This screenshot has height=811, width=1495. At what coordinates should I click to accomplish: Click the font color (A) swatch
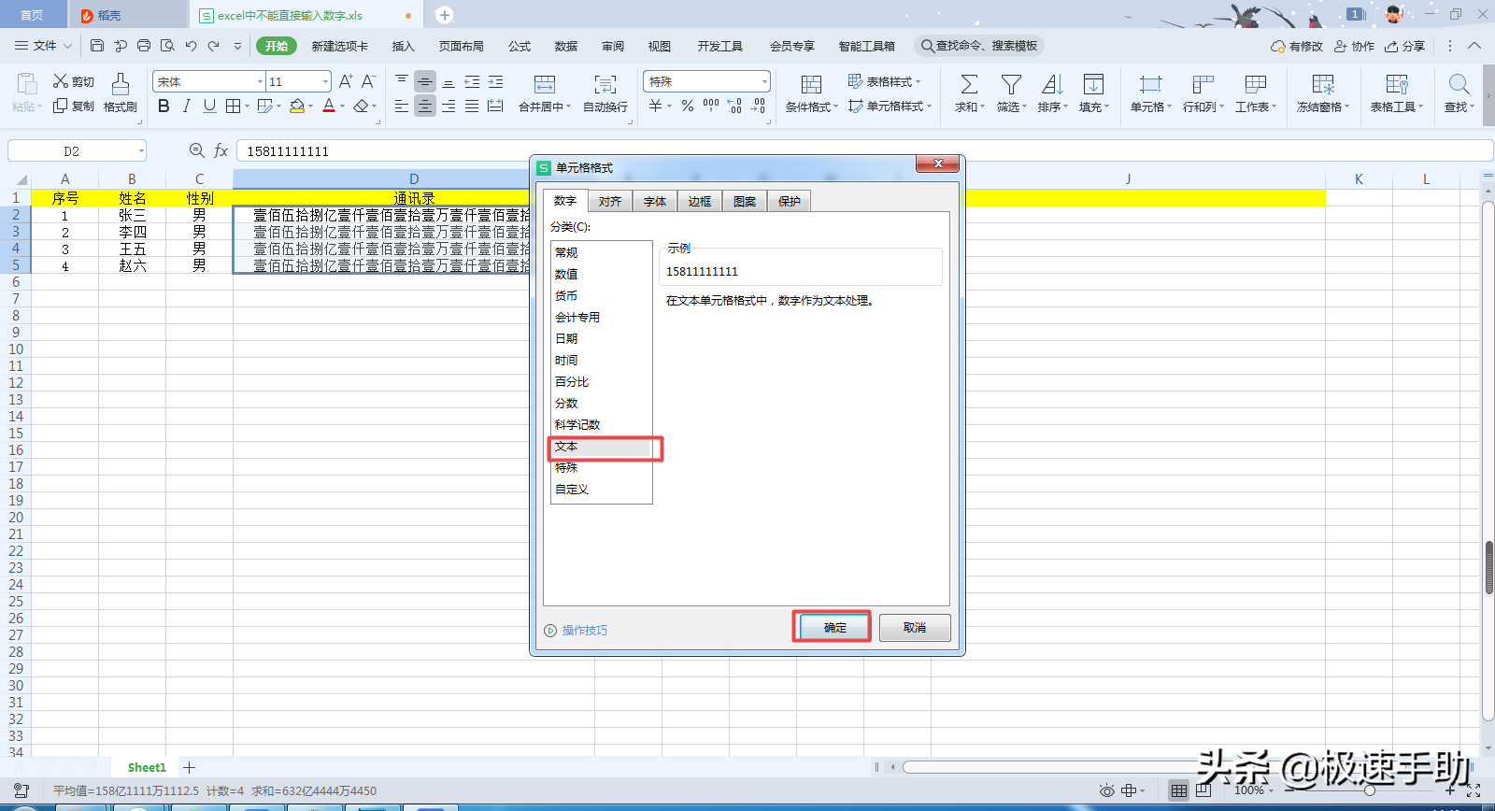329,107
